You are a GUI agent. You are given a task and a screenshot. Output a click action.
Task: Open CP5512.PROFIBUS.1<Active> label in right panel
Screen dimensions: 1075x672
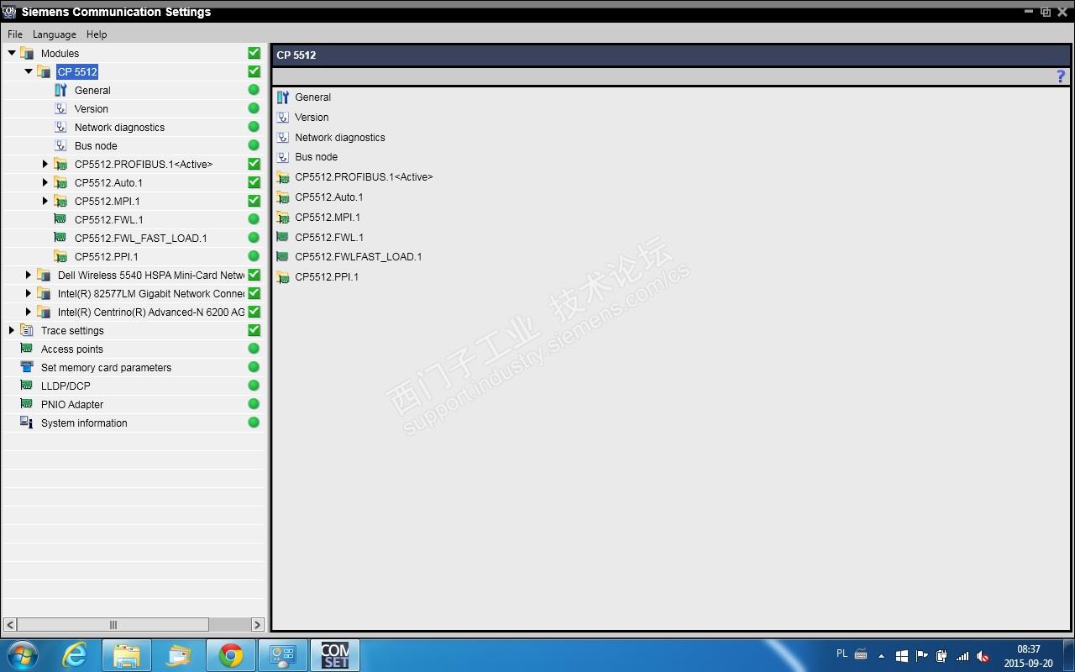(364, 177)
